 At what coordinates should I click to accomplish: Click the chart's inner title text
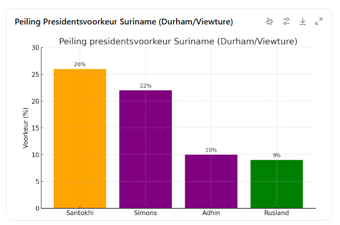(x=178, y=41)
